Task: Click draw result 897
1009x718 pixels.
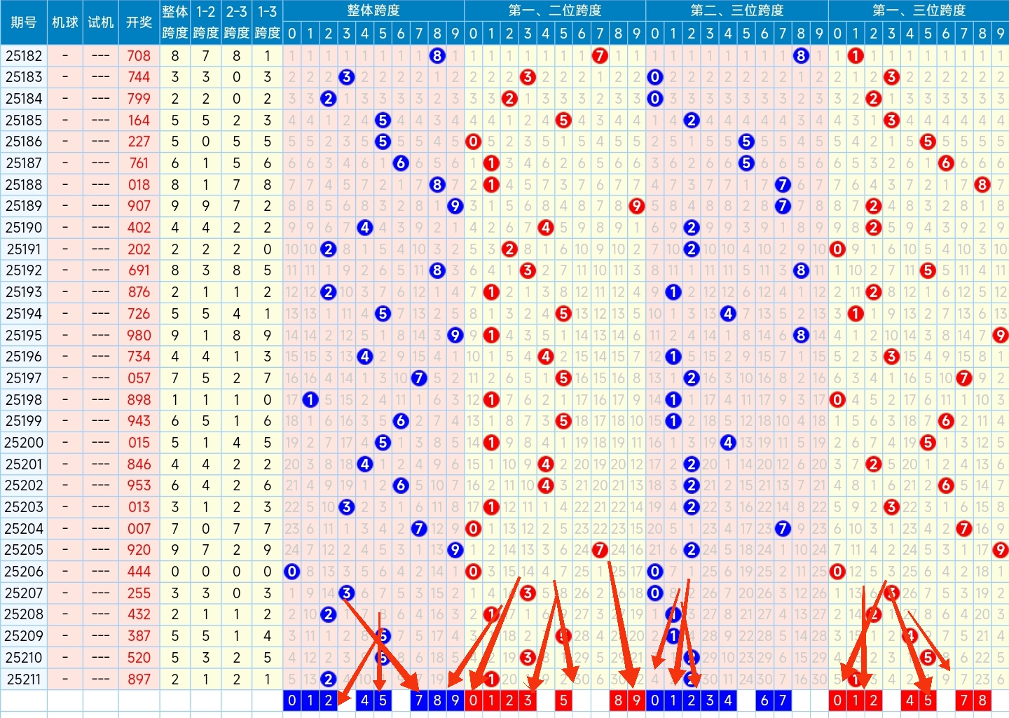Action: pyautogui.click(x=139, y=679)
